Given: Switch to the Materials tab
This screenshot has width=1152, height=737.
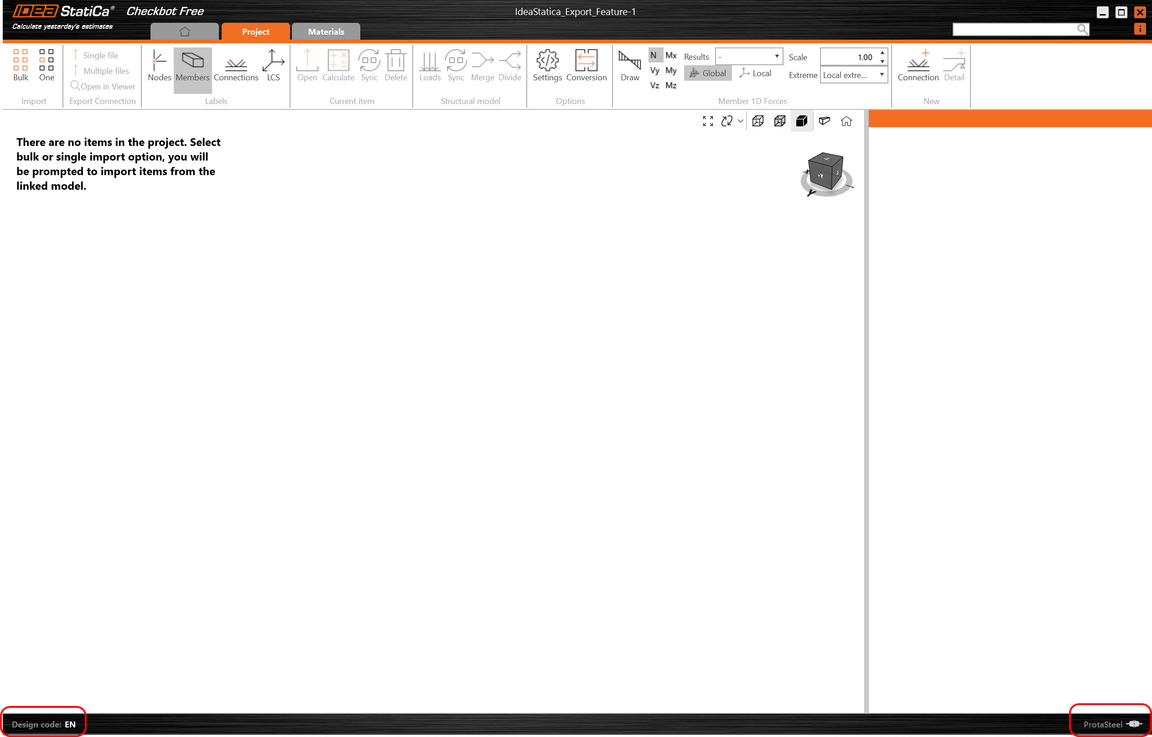Looking at the screenshot, I should (326, 31).
